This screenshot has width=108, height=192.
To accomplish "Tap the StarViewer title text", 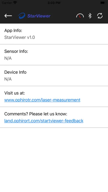I will 39,16.
